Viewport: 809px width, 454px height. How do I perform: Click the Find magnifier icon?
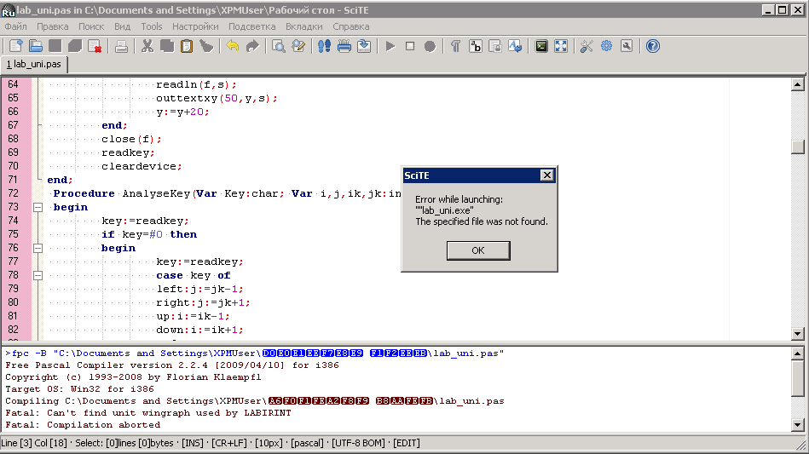coord(279,46)
